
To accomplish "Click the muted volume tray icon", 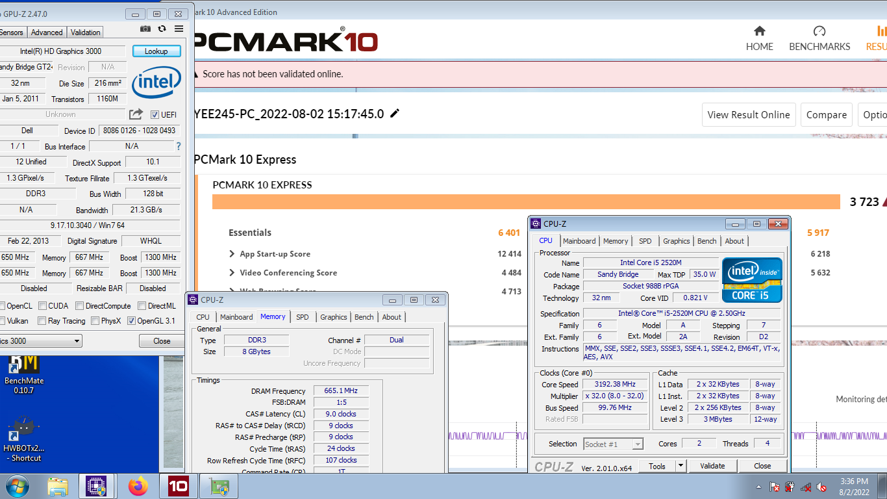I will 821,487.
